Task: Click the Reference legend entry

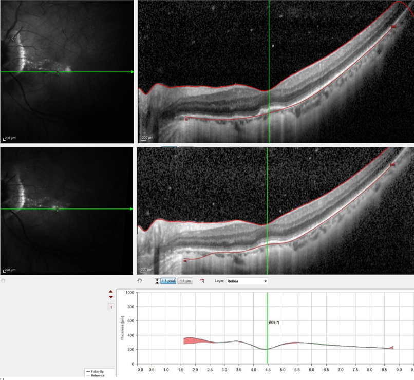Action: [96, 375]
